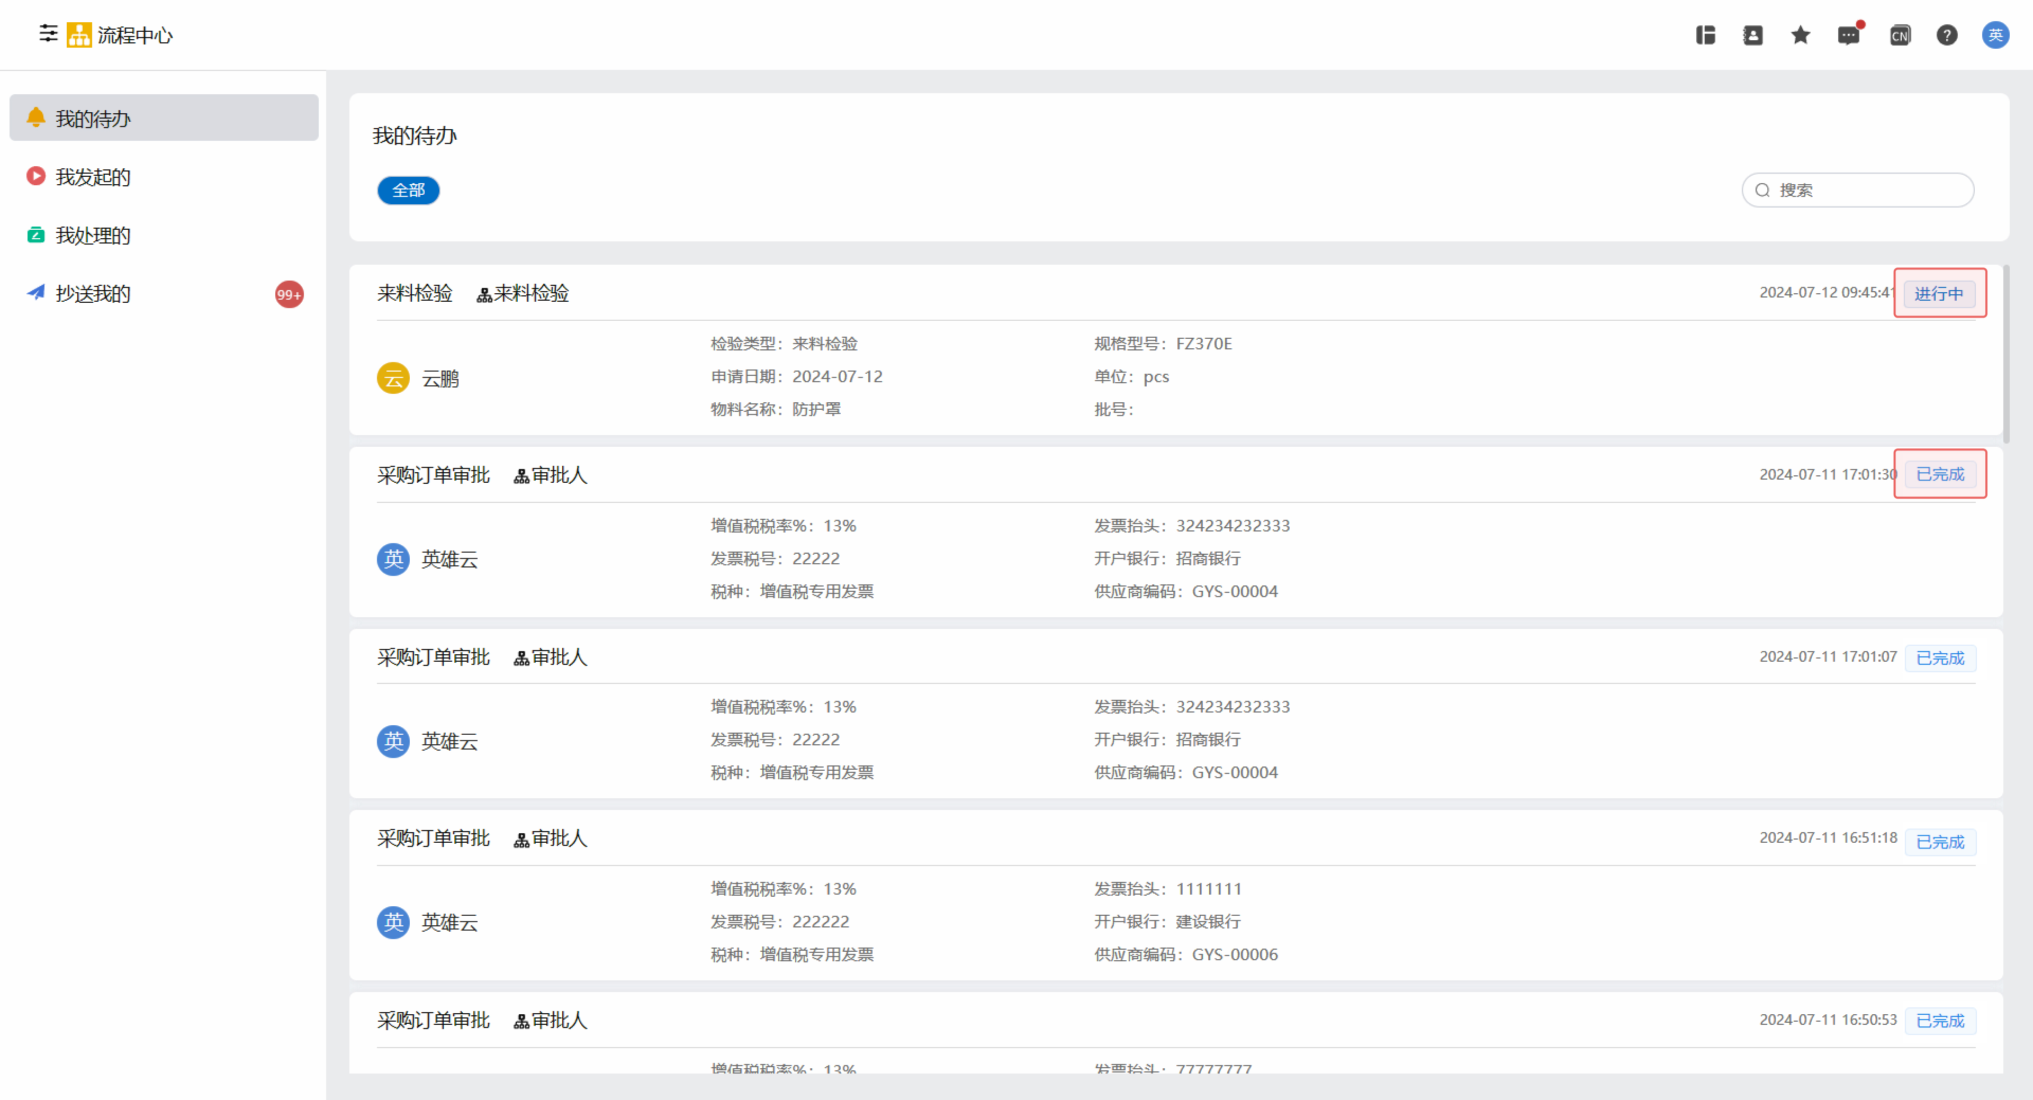The width and height of the screenshot is (2033, 1100).
Task: Click 检验类型: 来料检验 text
Action: 784,343
